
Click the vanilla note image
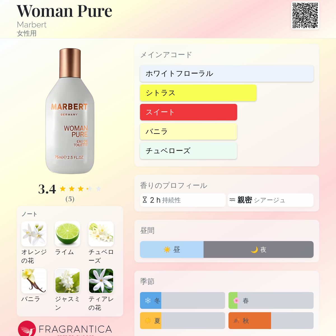click(34, 281)
